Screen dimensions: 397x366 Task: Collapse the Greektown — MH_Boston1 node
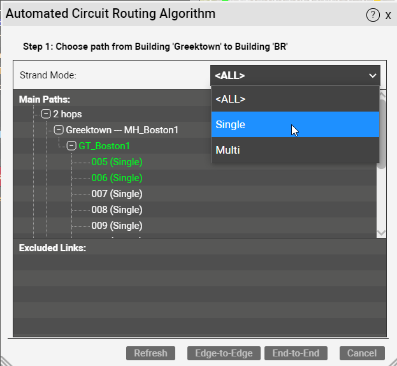click(x=59, y=130)
